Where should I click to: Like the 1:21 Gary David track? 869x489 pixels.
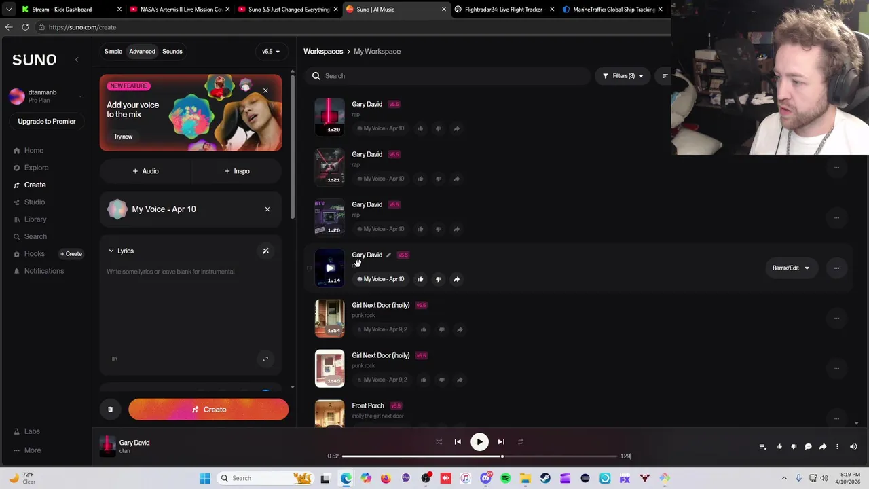[x=420, y=179]
